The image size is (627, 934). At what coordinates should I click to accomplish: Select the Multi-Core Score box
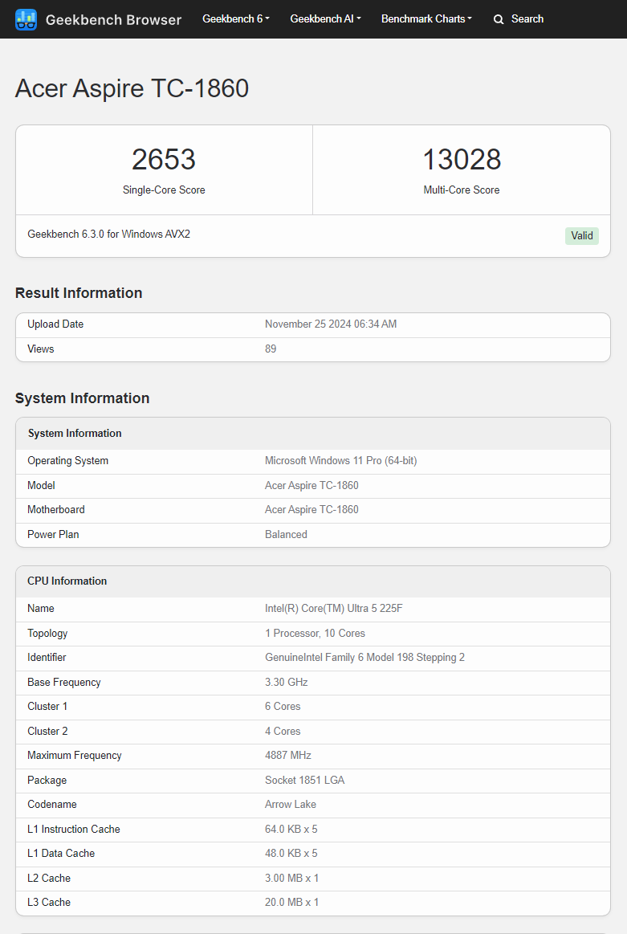pyautogui.click(x=462, y=169)
